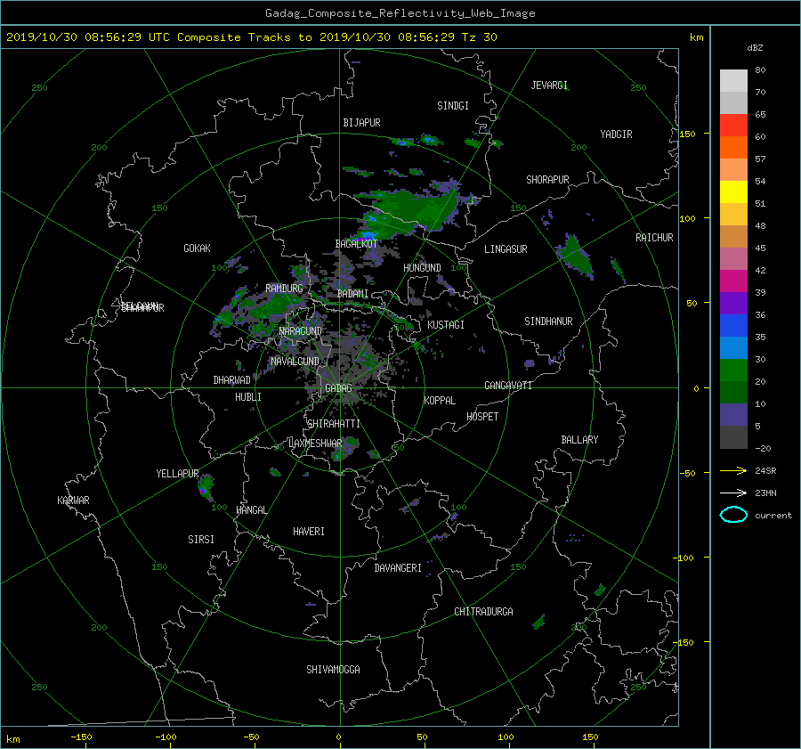Click the HUBLI city label
Screen dimensions: 801x749
(248, 397)
